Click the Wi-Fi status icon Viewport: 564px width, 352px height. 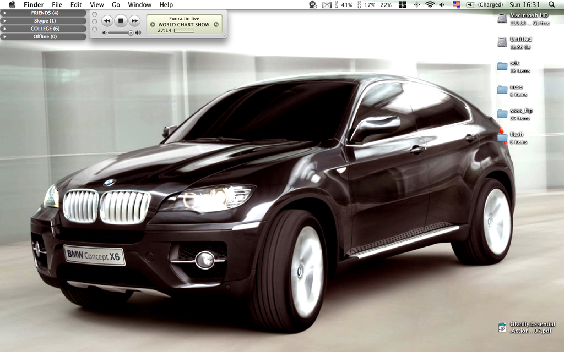(x=430, y=4)
